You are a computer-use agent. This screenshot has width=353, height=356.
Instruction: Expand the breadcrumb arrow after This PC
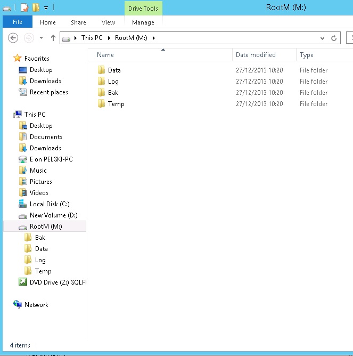coord(109,38)
